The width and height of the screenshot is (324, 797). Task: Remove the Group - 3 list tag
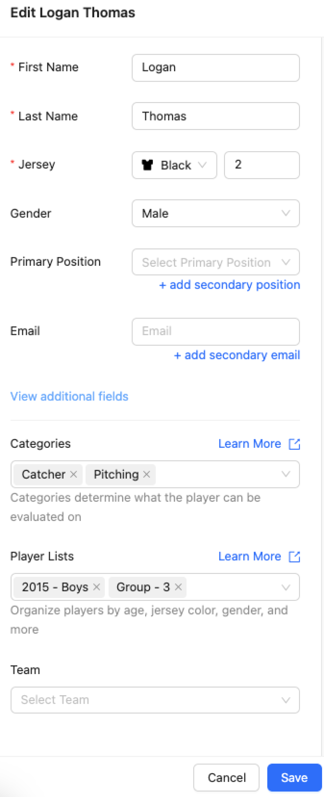(178, 587)
